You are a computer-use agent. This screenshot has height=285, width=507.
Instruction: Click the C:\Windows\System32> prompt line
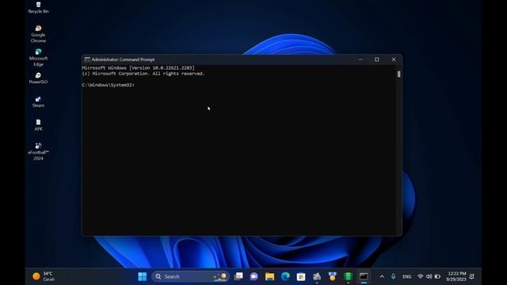pyautogui.click(x=108, y=85)
